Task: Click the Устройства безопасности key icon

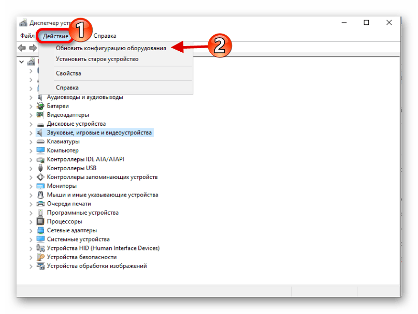Action: [40, 257]
